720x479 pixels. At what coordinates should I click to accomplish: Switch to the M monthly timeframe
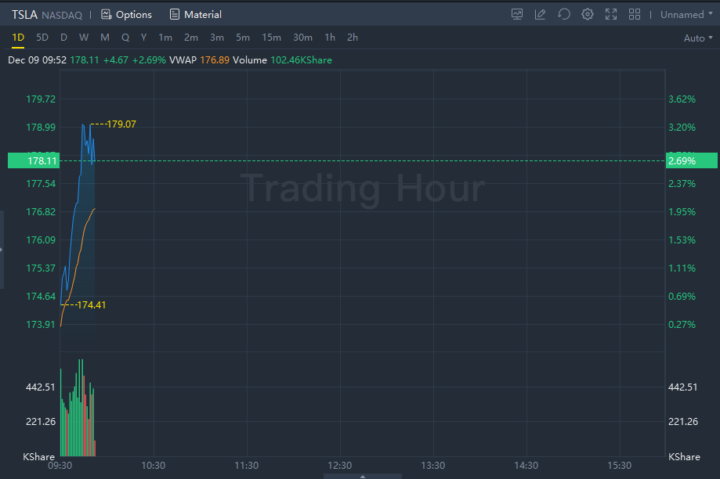[x=105, y=38]
